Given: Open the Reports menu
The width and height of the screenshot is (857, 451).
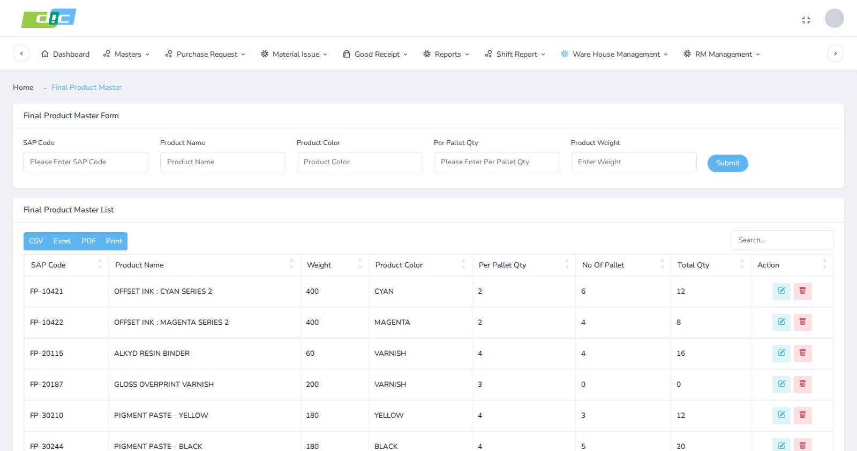Looking at the screenshot, I should coord(446,54).
